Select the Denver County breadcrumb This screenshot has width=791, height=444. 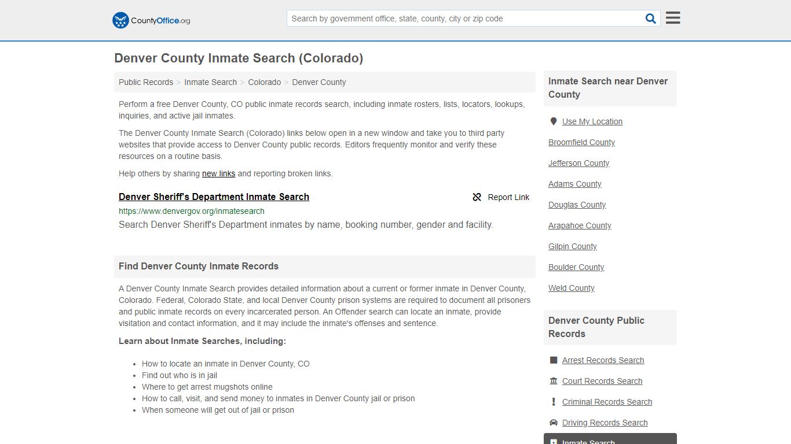tap(319, 82)
